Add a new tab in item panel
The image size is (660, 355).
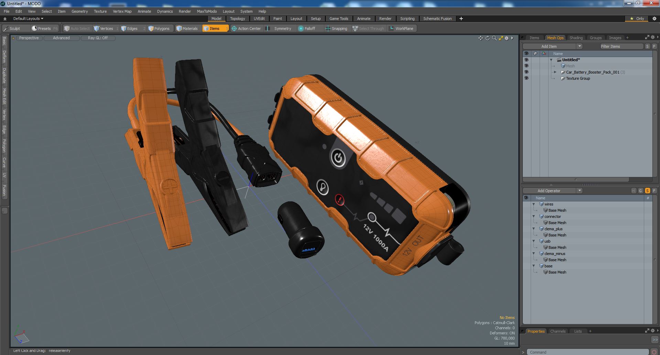coord(627,38)
